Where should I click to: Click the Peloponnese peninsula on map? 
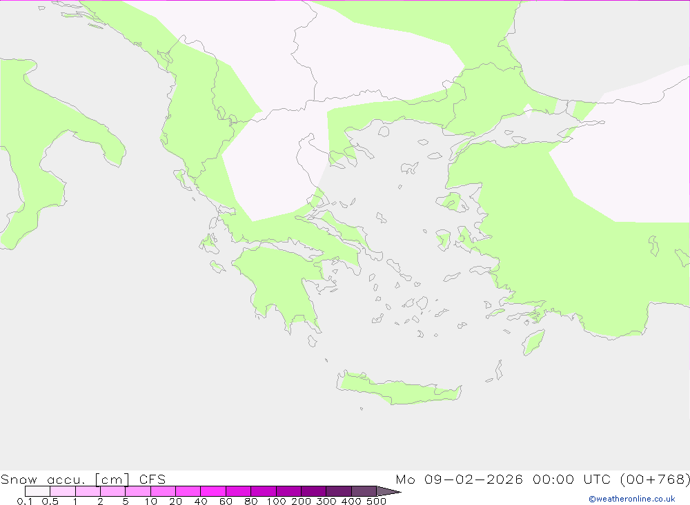click(x=282, y=286)
